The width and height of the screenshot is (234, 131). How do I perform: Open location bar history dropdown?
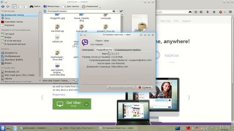pos(117,11)
